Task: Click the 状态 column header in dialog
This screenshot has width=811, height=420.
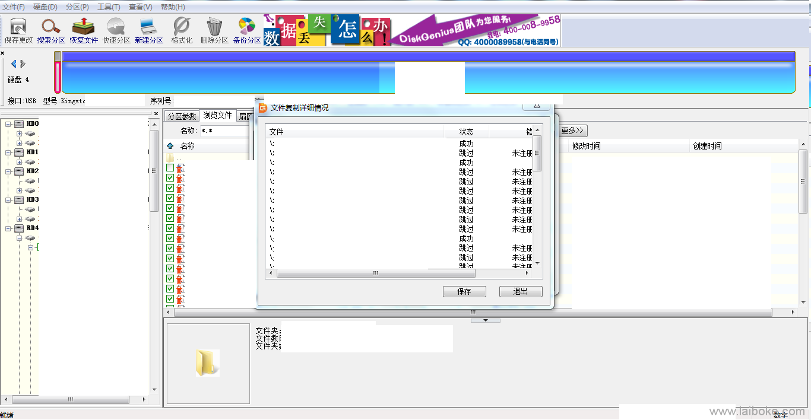Action: (x=467, y=132)
